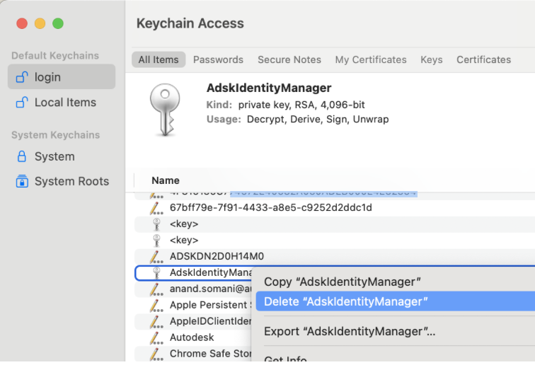This screenshot has height=365, width=535.
Task: Click the pencil icon beside ADSKDN2D0H14M0
Action: 156,256
